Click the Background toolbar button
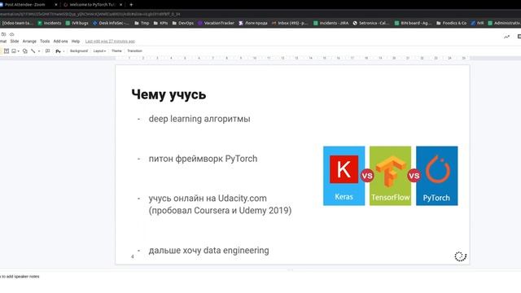 coord(79,50)
